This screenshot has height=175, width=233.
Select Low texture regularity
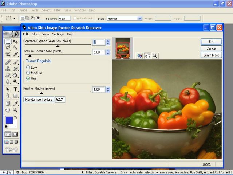pos(28,67)
